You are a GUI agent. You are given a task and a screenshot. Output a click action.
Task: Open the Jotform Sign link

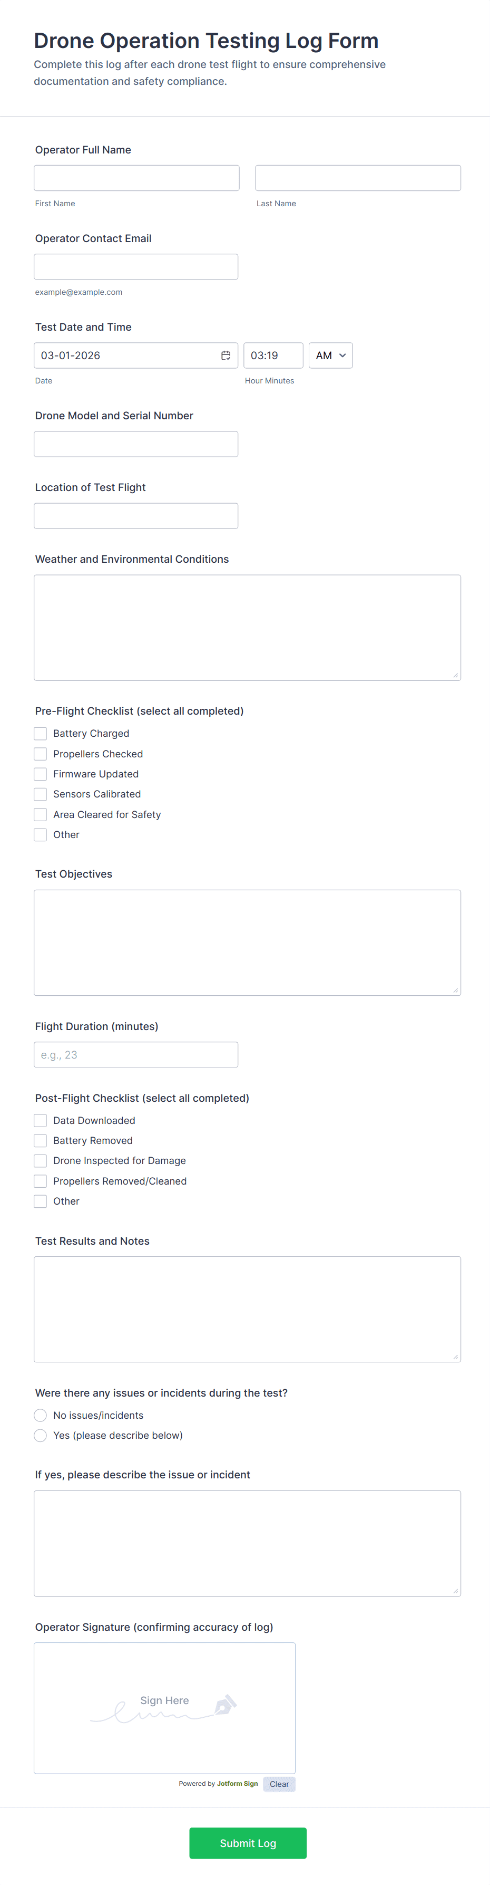237,1783
